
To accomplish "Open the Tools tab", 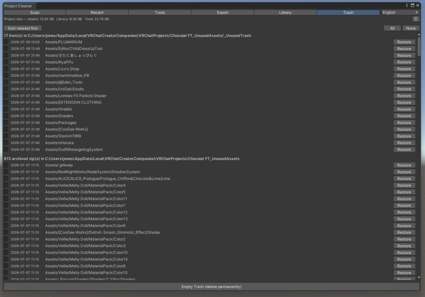I will (x=160, y=12).
